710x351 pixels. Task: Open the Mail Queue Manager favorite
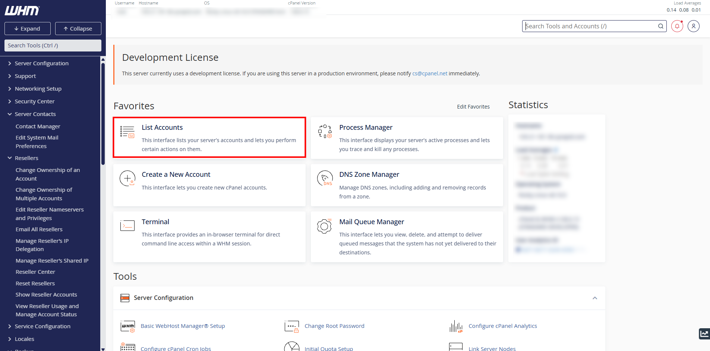pos(407,237)
